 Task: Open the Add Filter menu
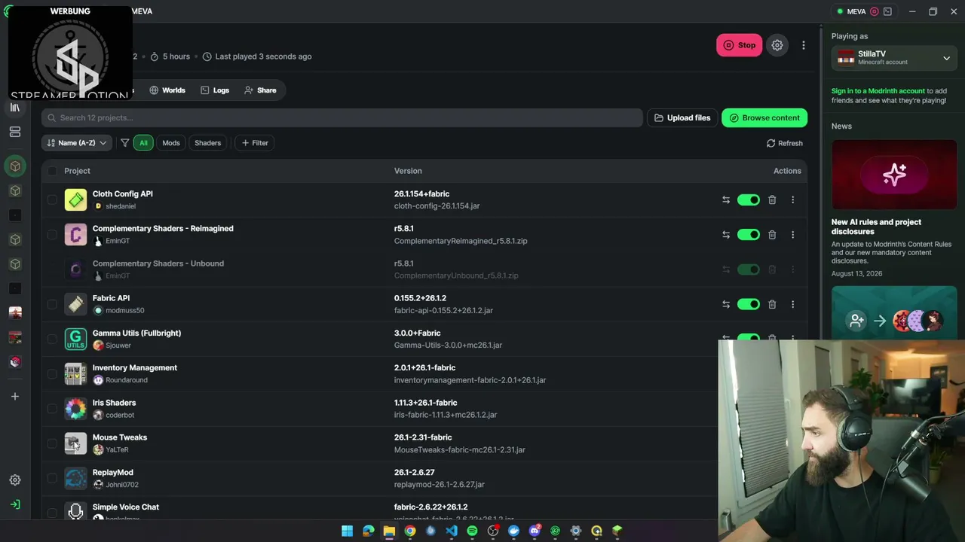pos(255,143)
